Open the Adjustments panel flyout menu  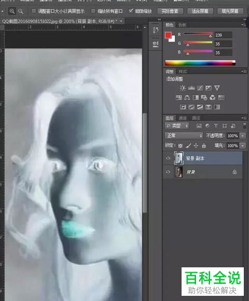tap(244, 71)
